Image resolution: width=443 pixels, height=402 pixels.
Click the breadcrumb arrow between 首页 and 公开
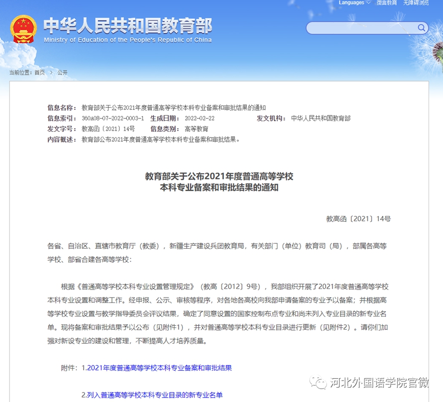pyautogui.click(x=51, y=73)
